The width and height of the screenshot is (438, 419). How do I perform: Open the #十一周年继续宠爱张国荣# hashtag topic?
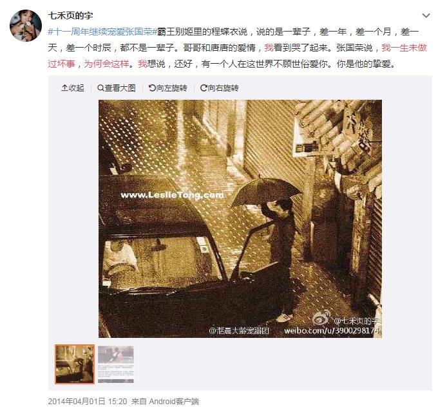[x=103, y=32]
